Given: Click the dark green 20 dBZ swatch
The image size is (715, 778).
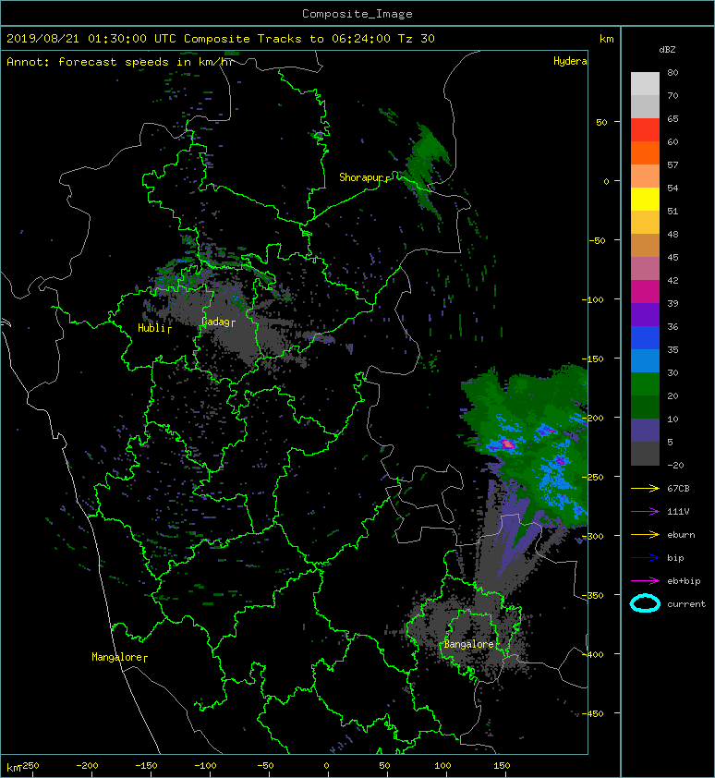Looking at the screenshot, I should [645, 407].
